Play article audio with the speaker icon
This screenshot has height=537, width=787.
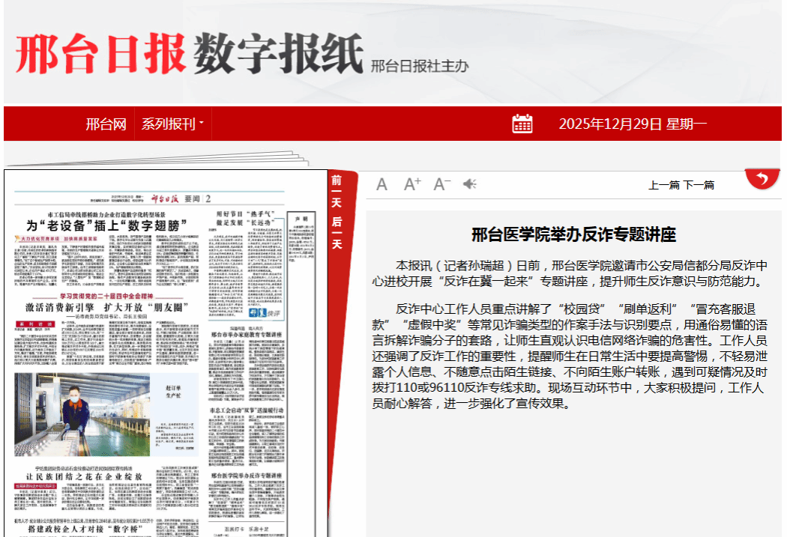tap(470, 184)
